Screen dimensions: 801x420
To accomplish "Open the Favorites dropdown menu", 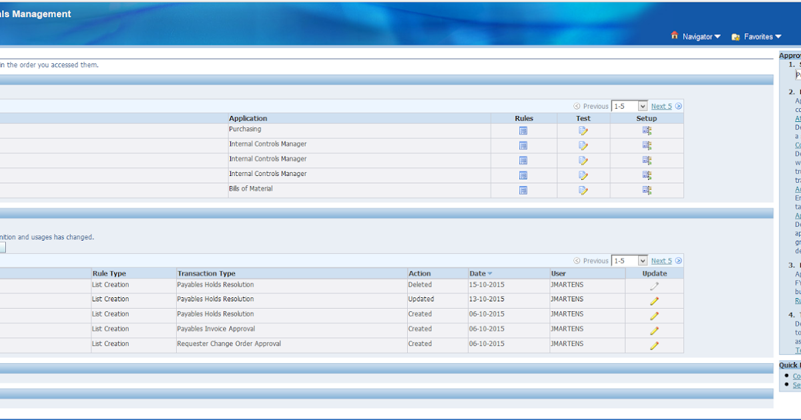I will coord(760,36).
